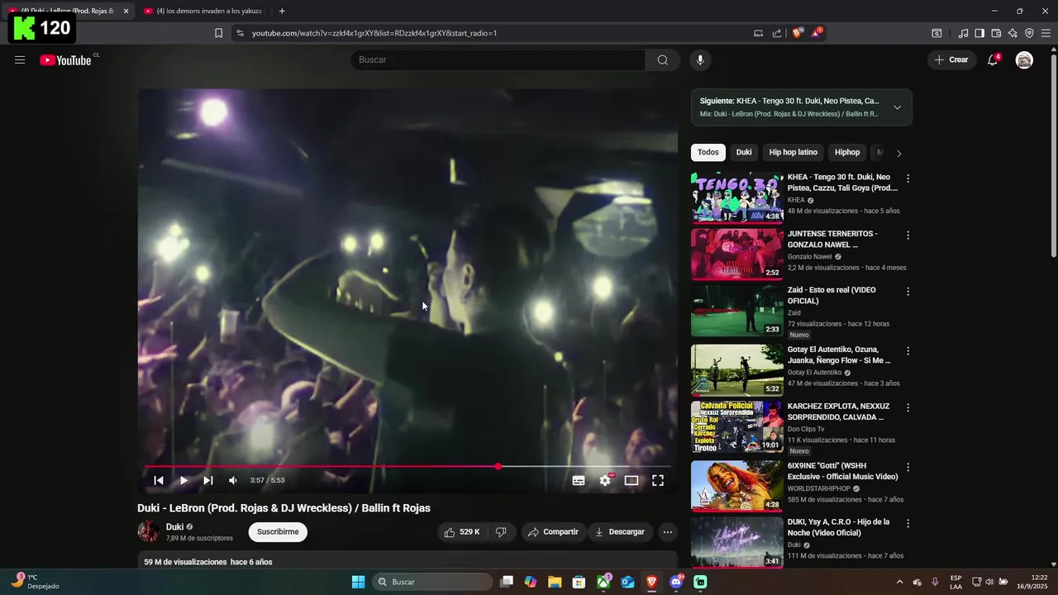Play the paused Duki video
1058x595 pixels.
183,480
